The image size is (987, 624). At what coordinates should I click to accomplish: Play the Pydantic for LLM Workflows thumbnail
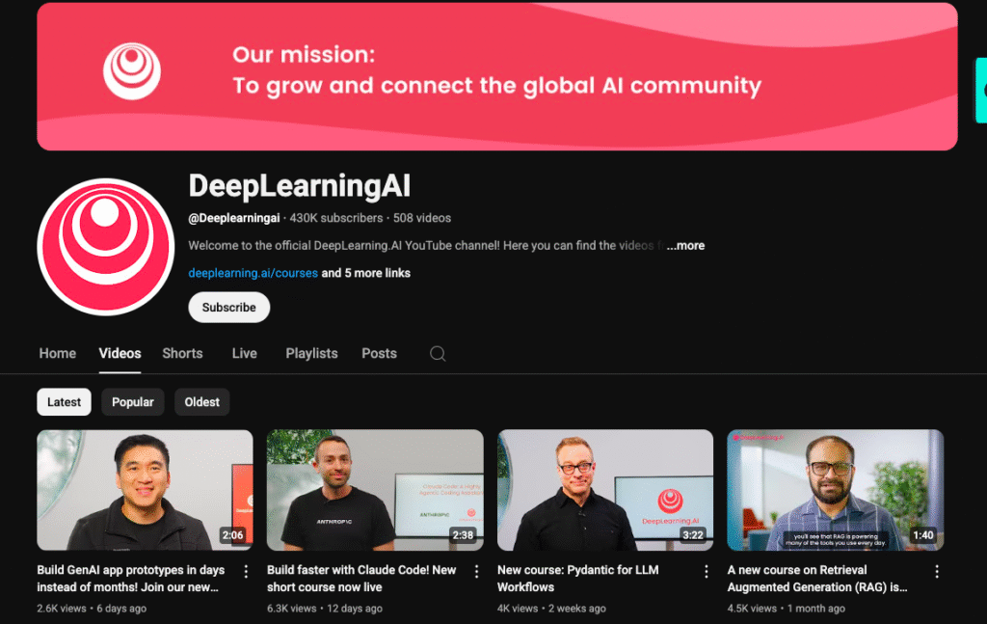click(x=605, y=490)
